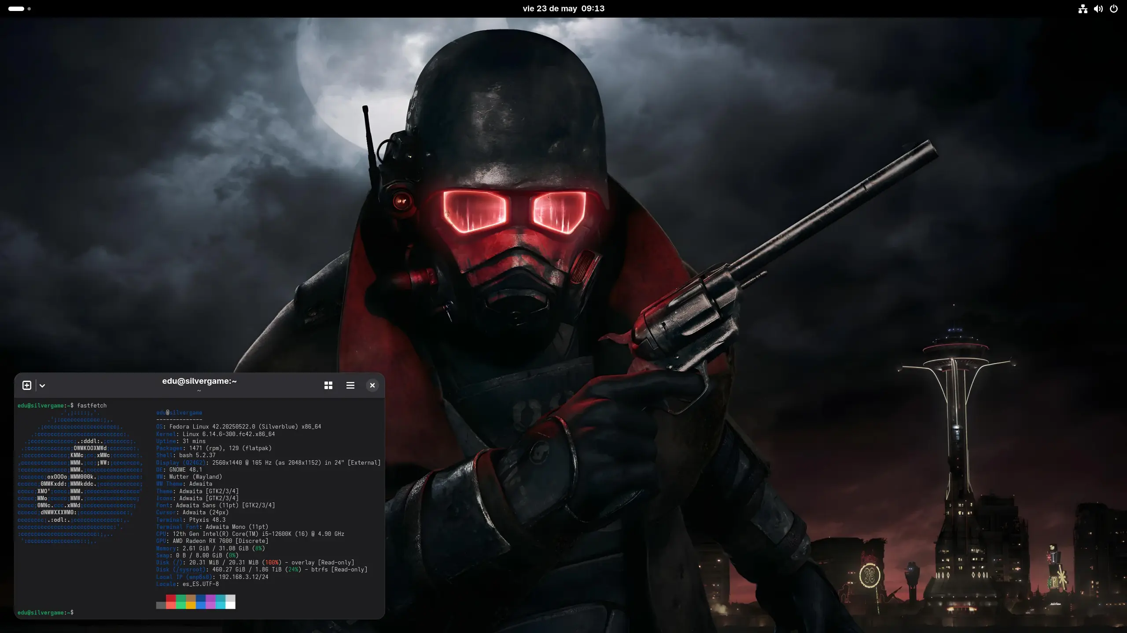The image size is (1127, 633).
Task: Open the volume icon in top bar
Action: pos(1098,9)
